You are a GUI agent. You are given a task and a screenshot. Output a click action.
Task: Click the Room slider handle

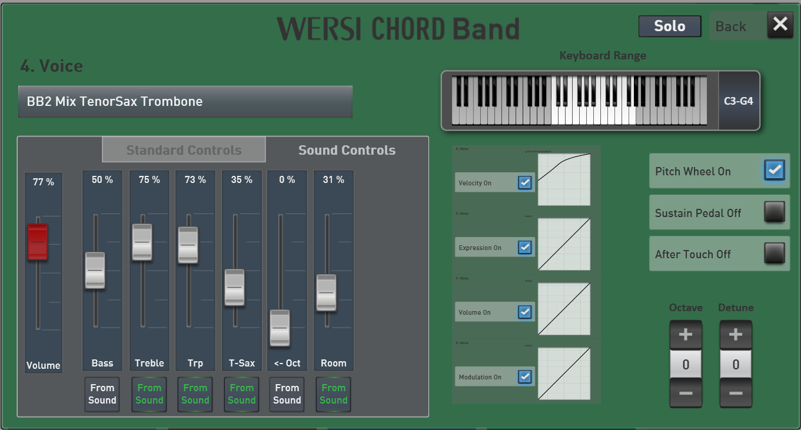(327, 292)
